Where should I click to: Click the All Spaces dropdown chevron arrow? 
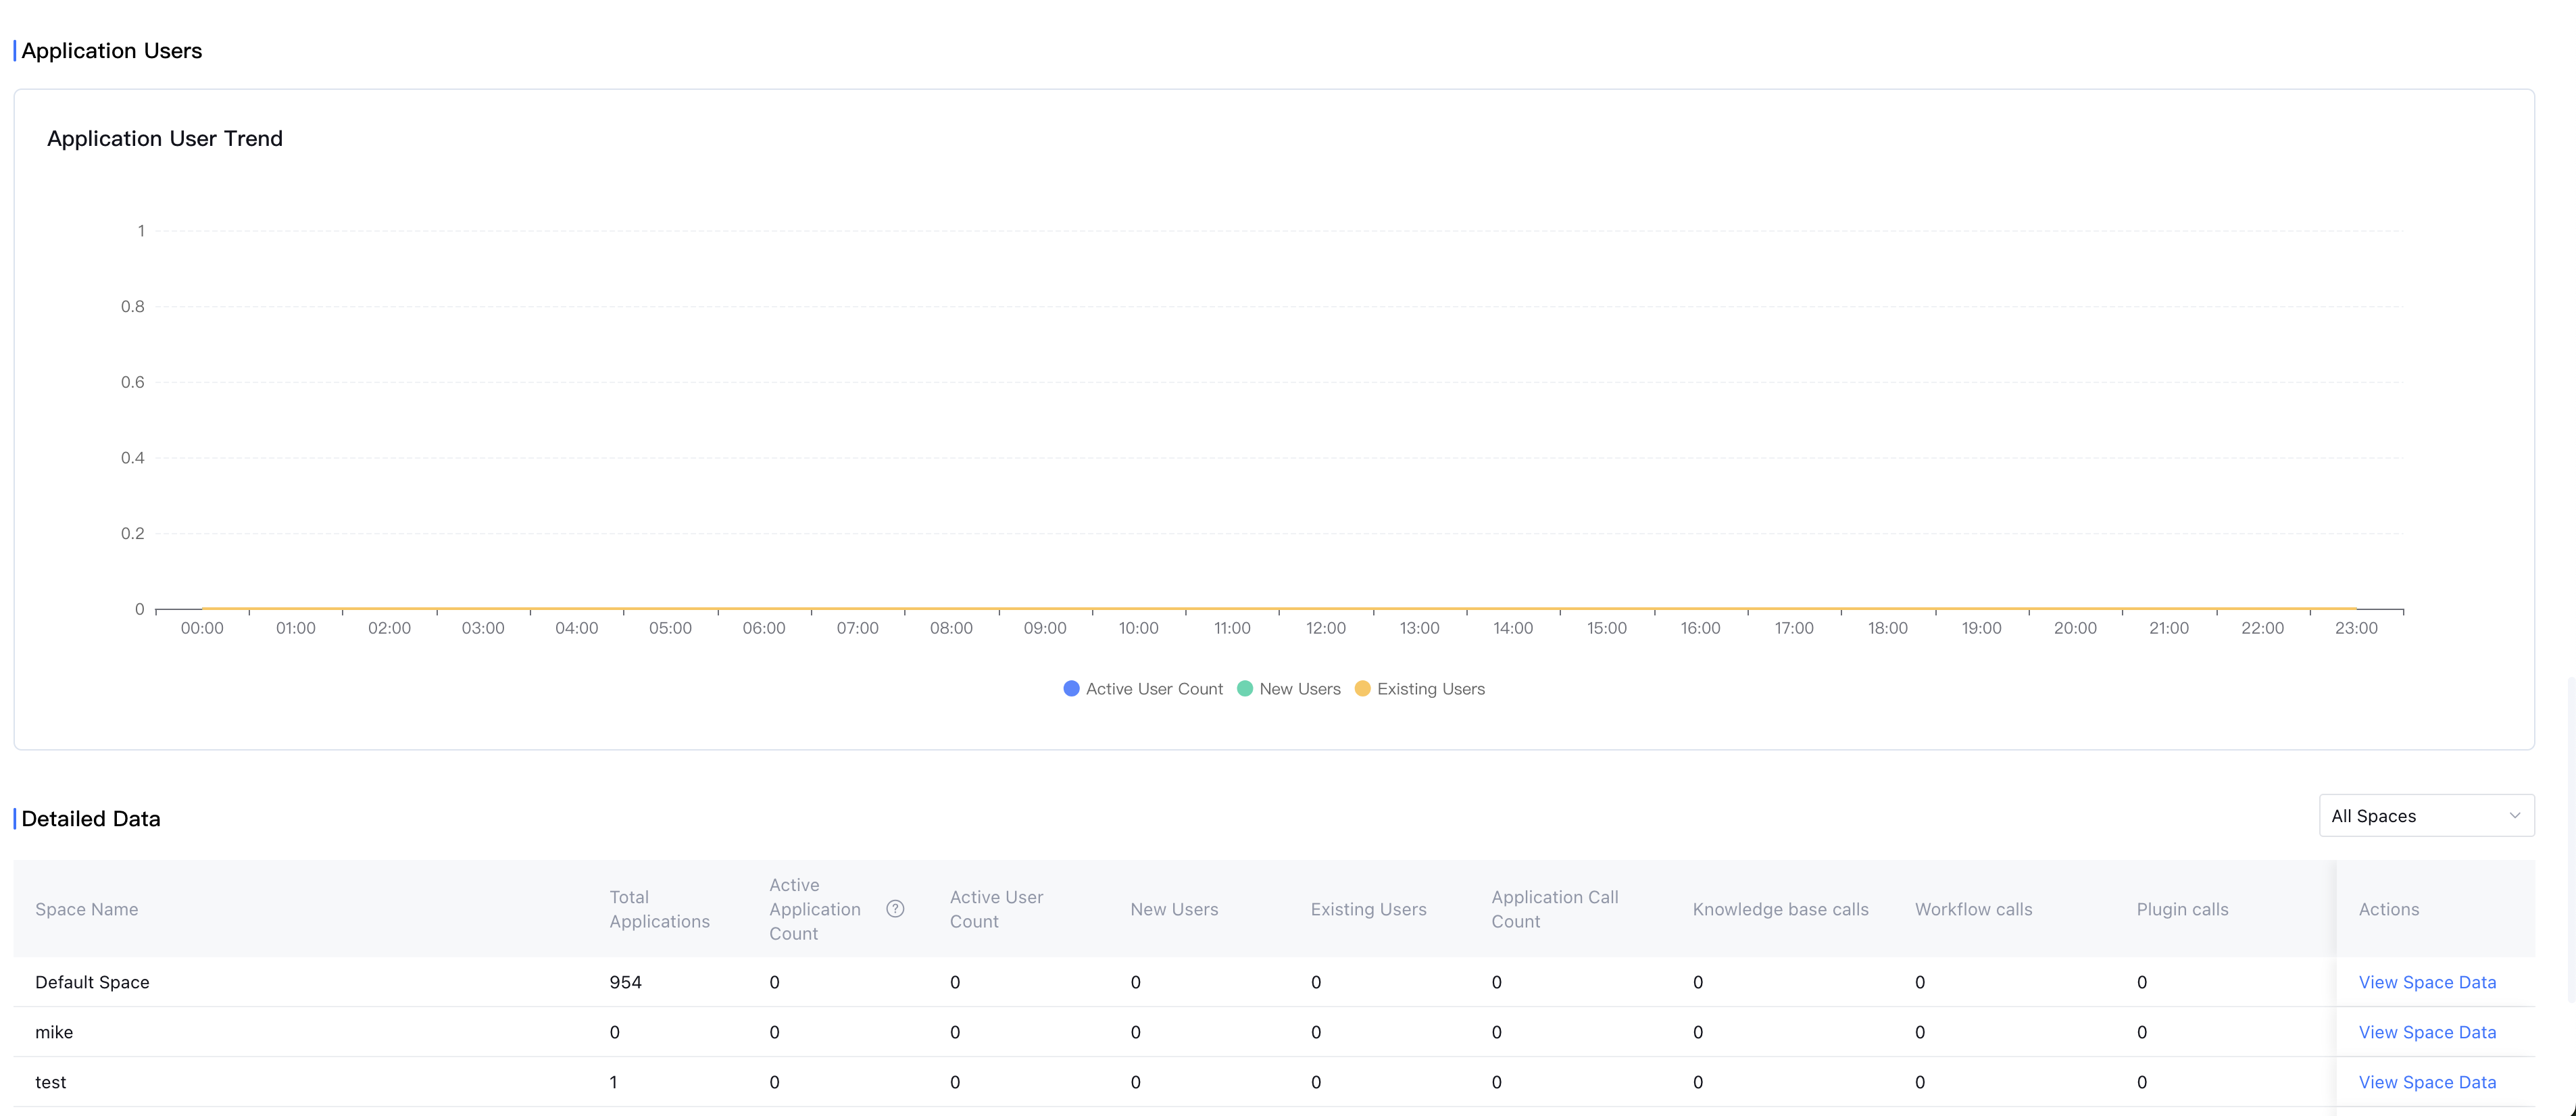2514,816
